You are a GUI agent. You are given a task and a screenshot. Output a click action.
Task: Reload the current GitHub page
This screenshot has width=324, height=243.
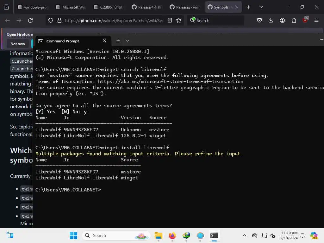pyautogui.click(x=30, y=21)
